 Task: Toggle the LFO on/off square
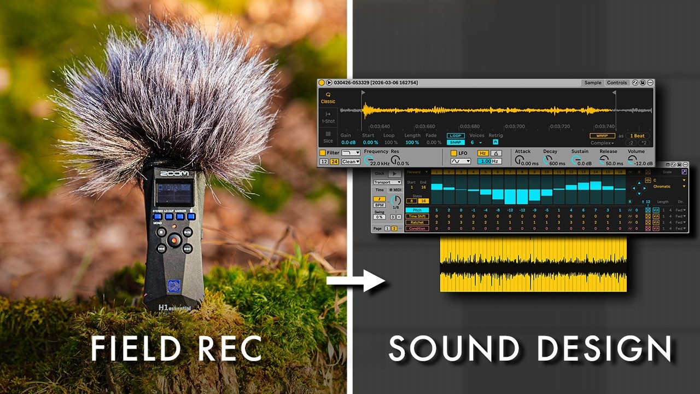coord(453,153)
